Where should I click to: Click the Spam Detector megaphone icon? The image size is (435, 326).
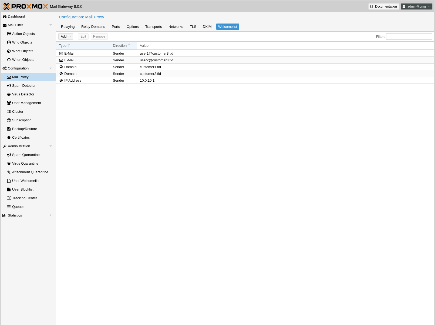[9, 86]
